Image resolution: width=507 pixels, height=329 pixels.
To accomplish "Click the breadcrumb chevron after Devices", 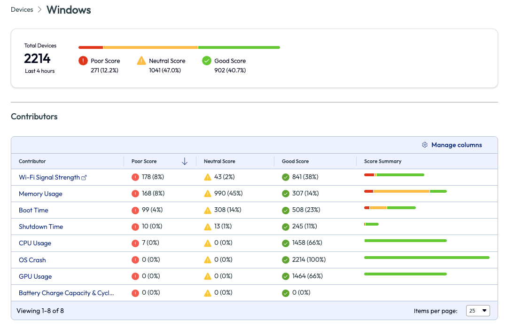I will click(x=40, y=10).
